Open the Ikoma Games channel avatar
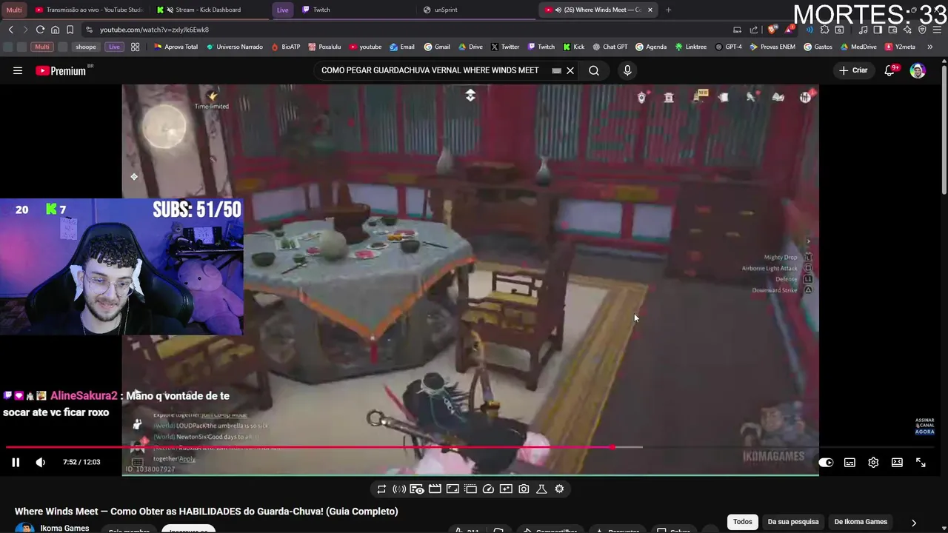 point(25,529)
